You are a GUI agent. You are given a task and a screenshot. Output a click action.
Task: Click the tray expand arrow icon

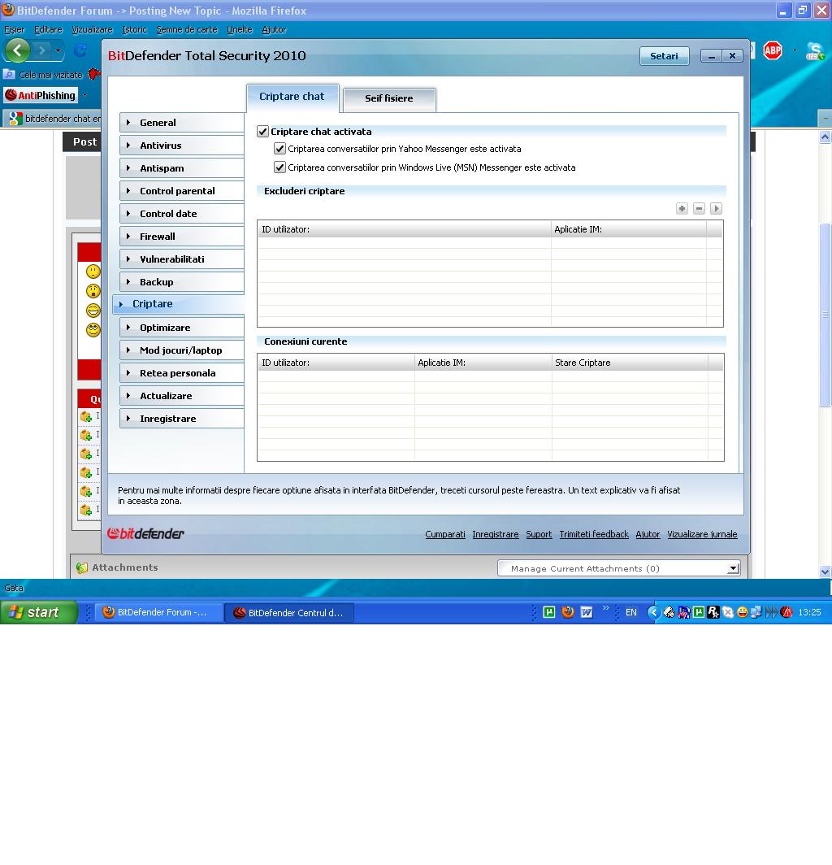[x=653, y=612]
